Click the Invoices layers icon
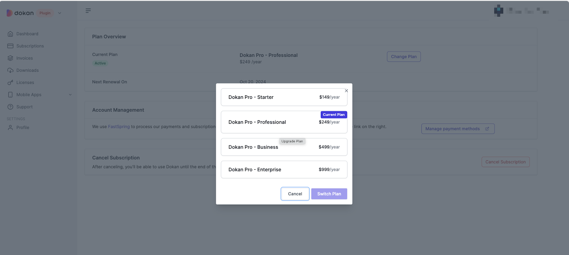 tap(10, 58)
